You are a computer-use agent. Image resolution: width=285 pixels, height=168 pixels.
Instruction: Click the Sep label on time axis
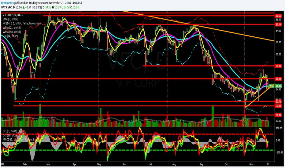(x=202, y=164)
